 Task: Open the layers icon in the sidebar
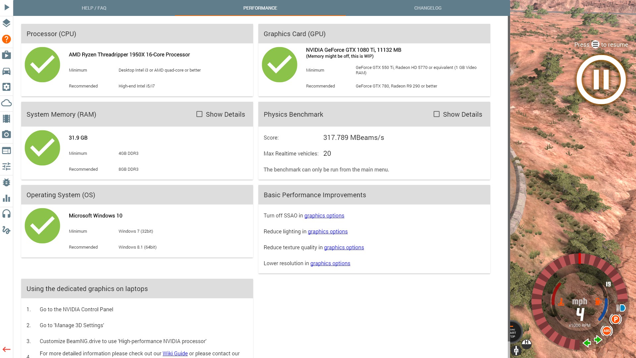[6, 23]
